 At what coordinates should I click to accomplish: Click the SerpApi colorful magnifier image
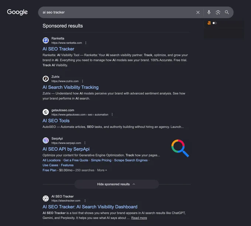(x=180, y=148)
